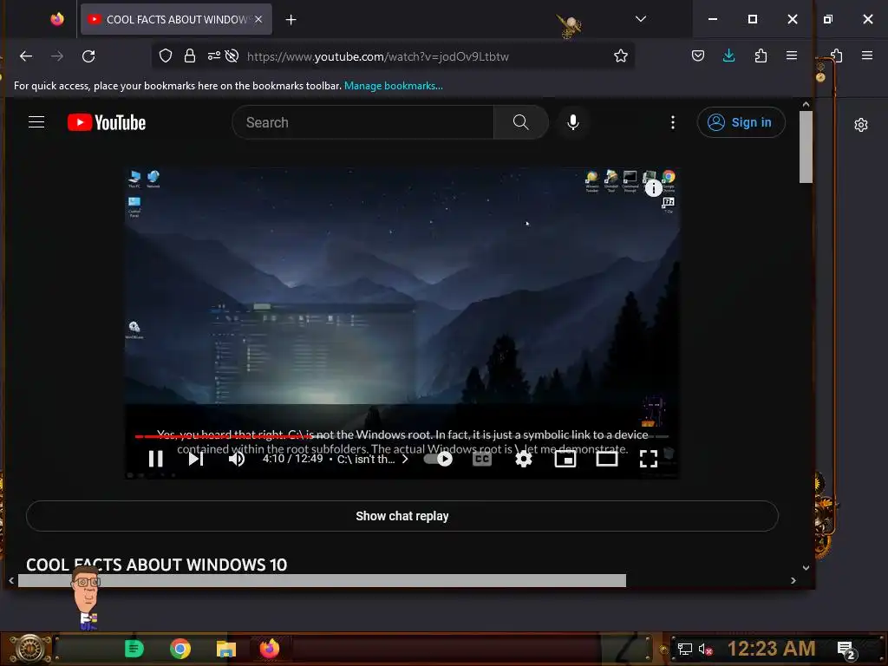Click the 12:23 AM clock

pos(771,649)
